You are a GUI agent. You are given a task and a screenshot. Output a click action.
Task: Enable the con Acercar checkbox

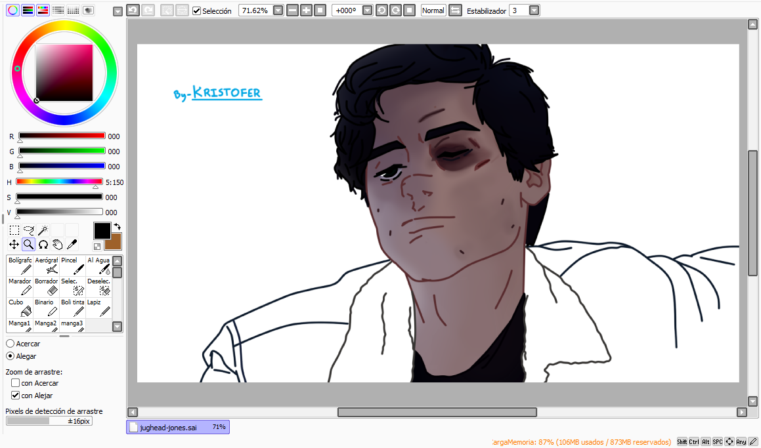click(16, 382)
